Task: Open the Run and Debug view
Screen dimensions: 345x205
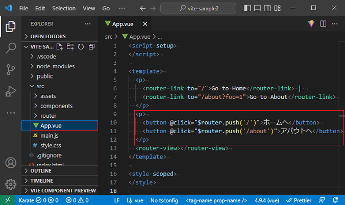Action: click(11, 91)
